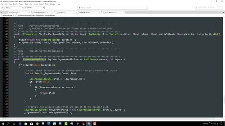Open the document tab list dropdown arrow
The height and width of the screenshot is (126, 225).
click(x=224, y=13)
